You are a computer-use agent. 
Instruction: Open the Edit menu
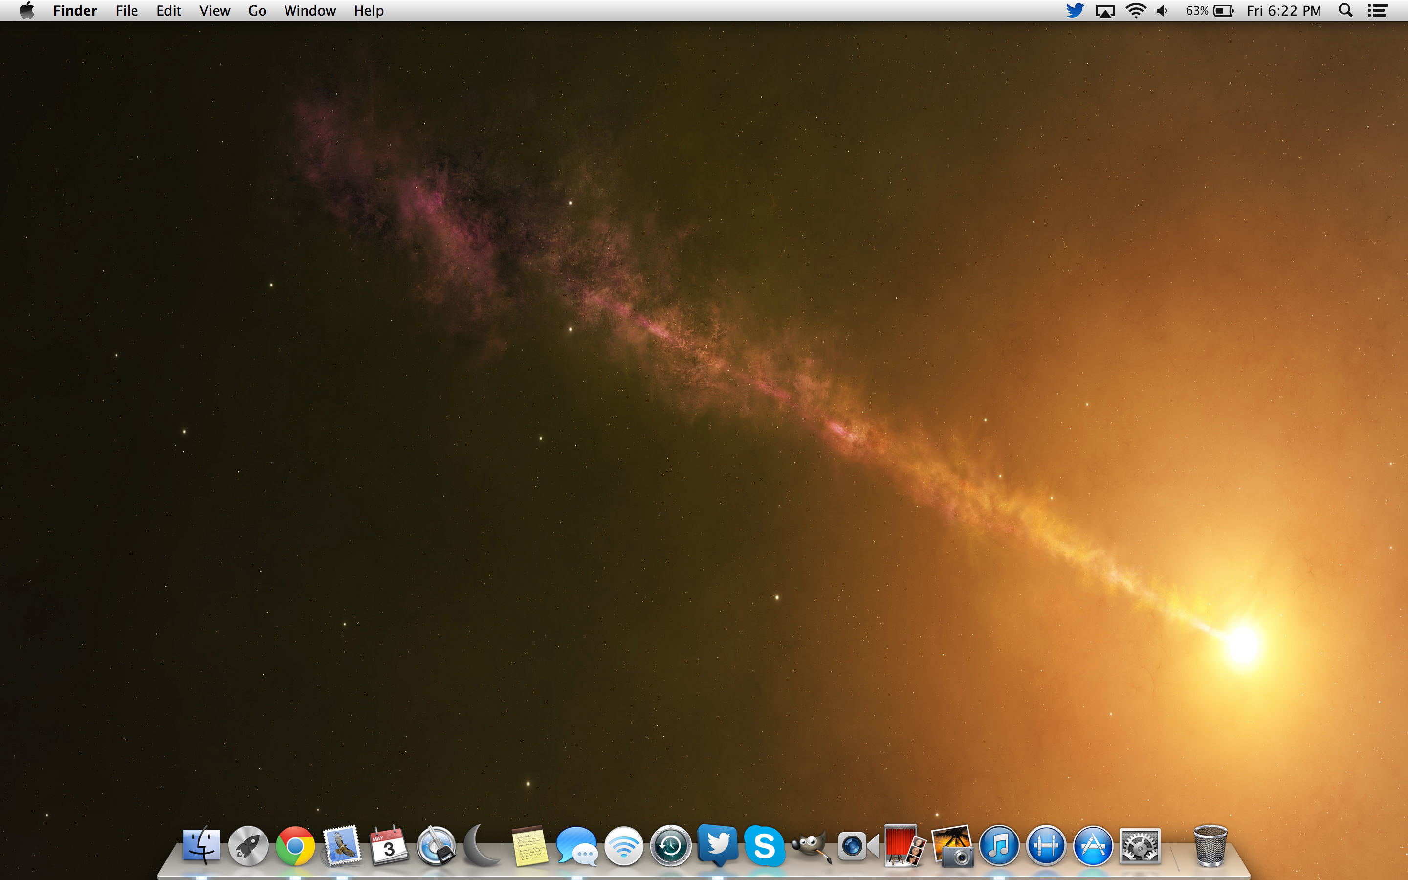(169, 10)
